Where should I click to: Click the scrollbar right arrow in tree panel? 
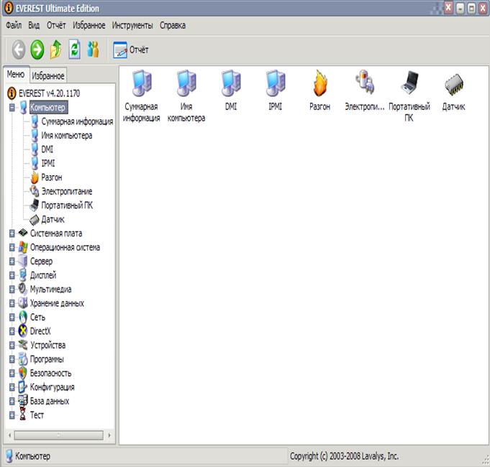[x=109, y=435]
